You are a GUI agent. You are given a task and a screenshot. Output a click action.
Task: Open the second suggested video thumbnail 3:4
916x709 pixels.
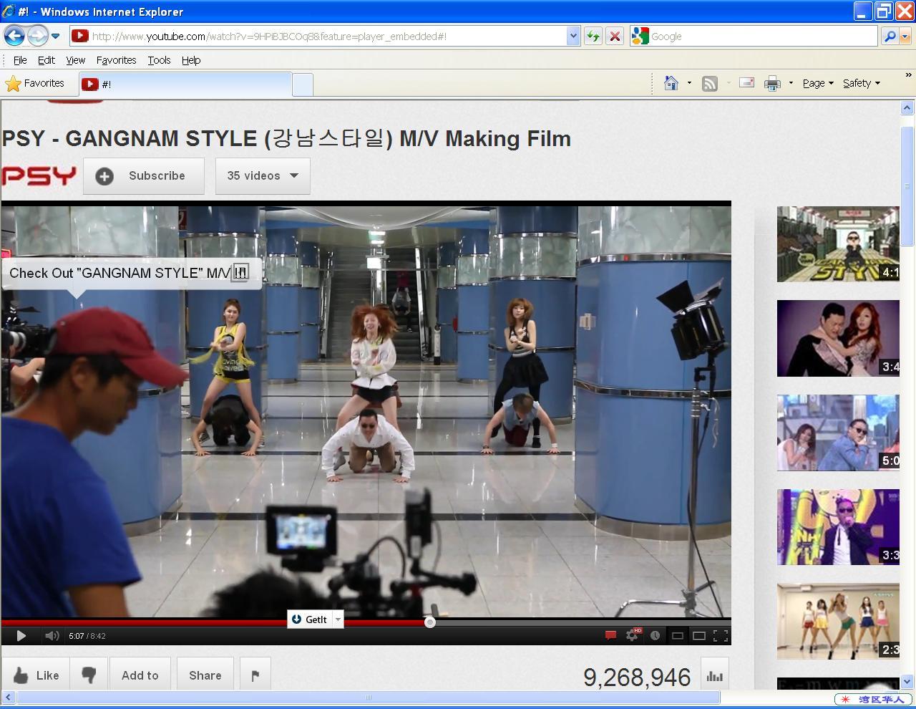click(838, 338)
